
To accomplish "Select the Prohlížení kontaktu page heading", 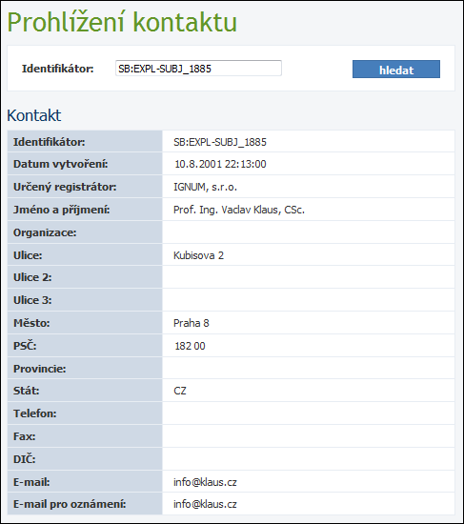I will [x=122, y=22].
